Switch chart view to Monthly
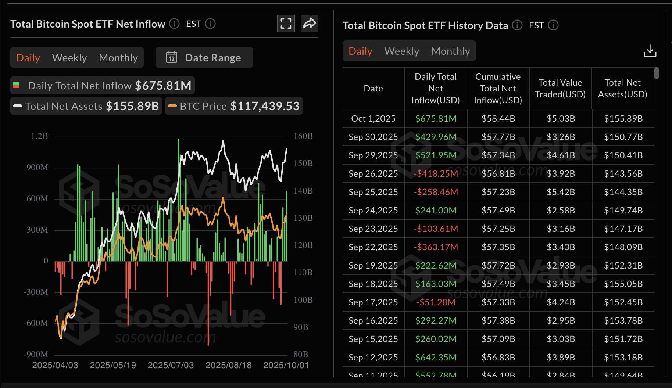Viewport: 672px width, 388px height. coord(118,57)
